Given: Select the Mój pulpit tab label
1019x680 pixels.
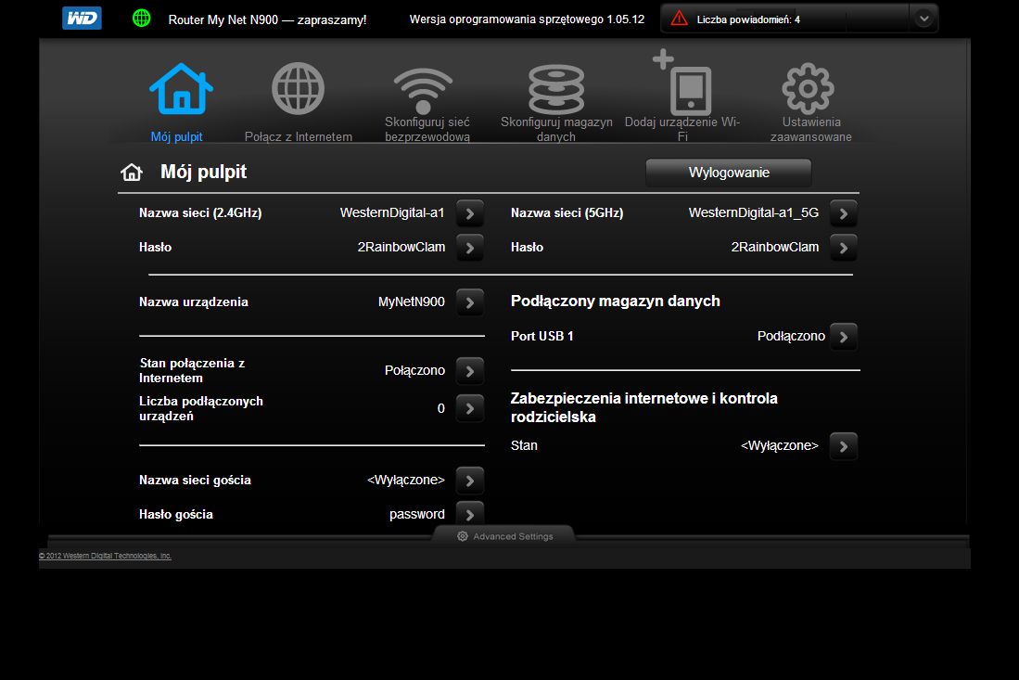Looking at the screenshot, I should coord(176,136).
